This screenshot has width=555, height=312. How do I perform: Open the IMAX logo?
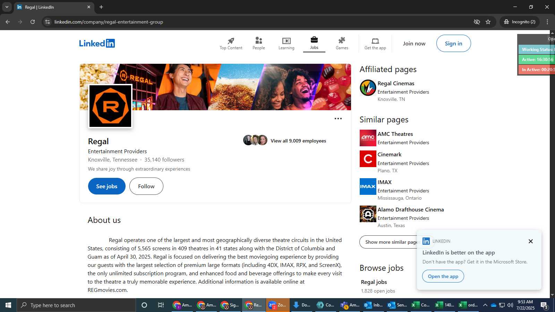pyautogui.click(x=368, y=187)
